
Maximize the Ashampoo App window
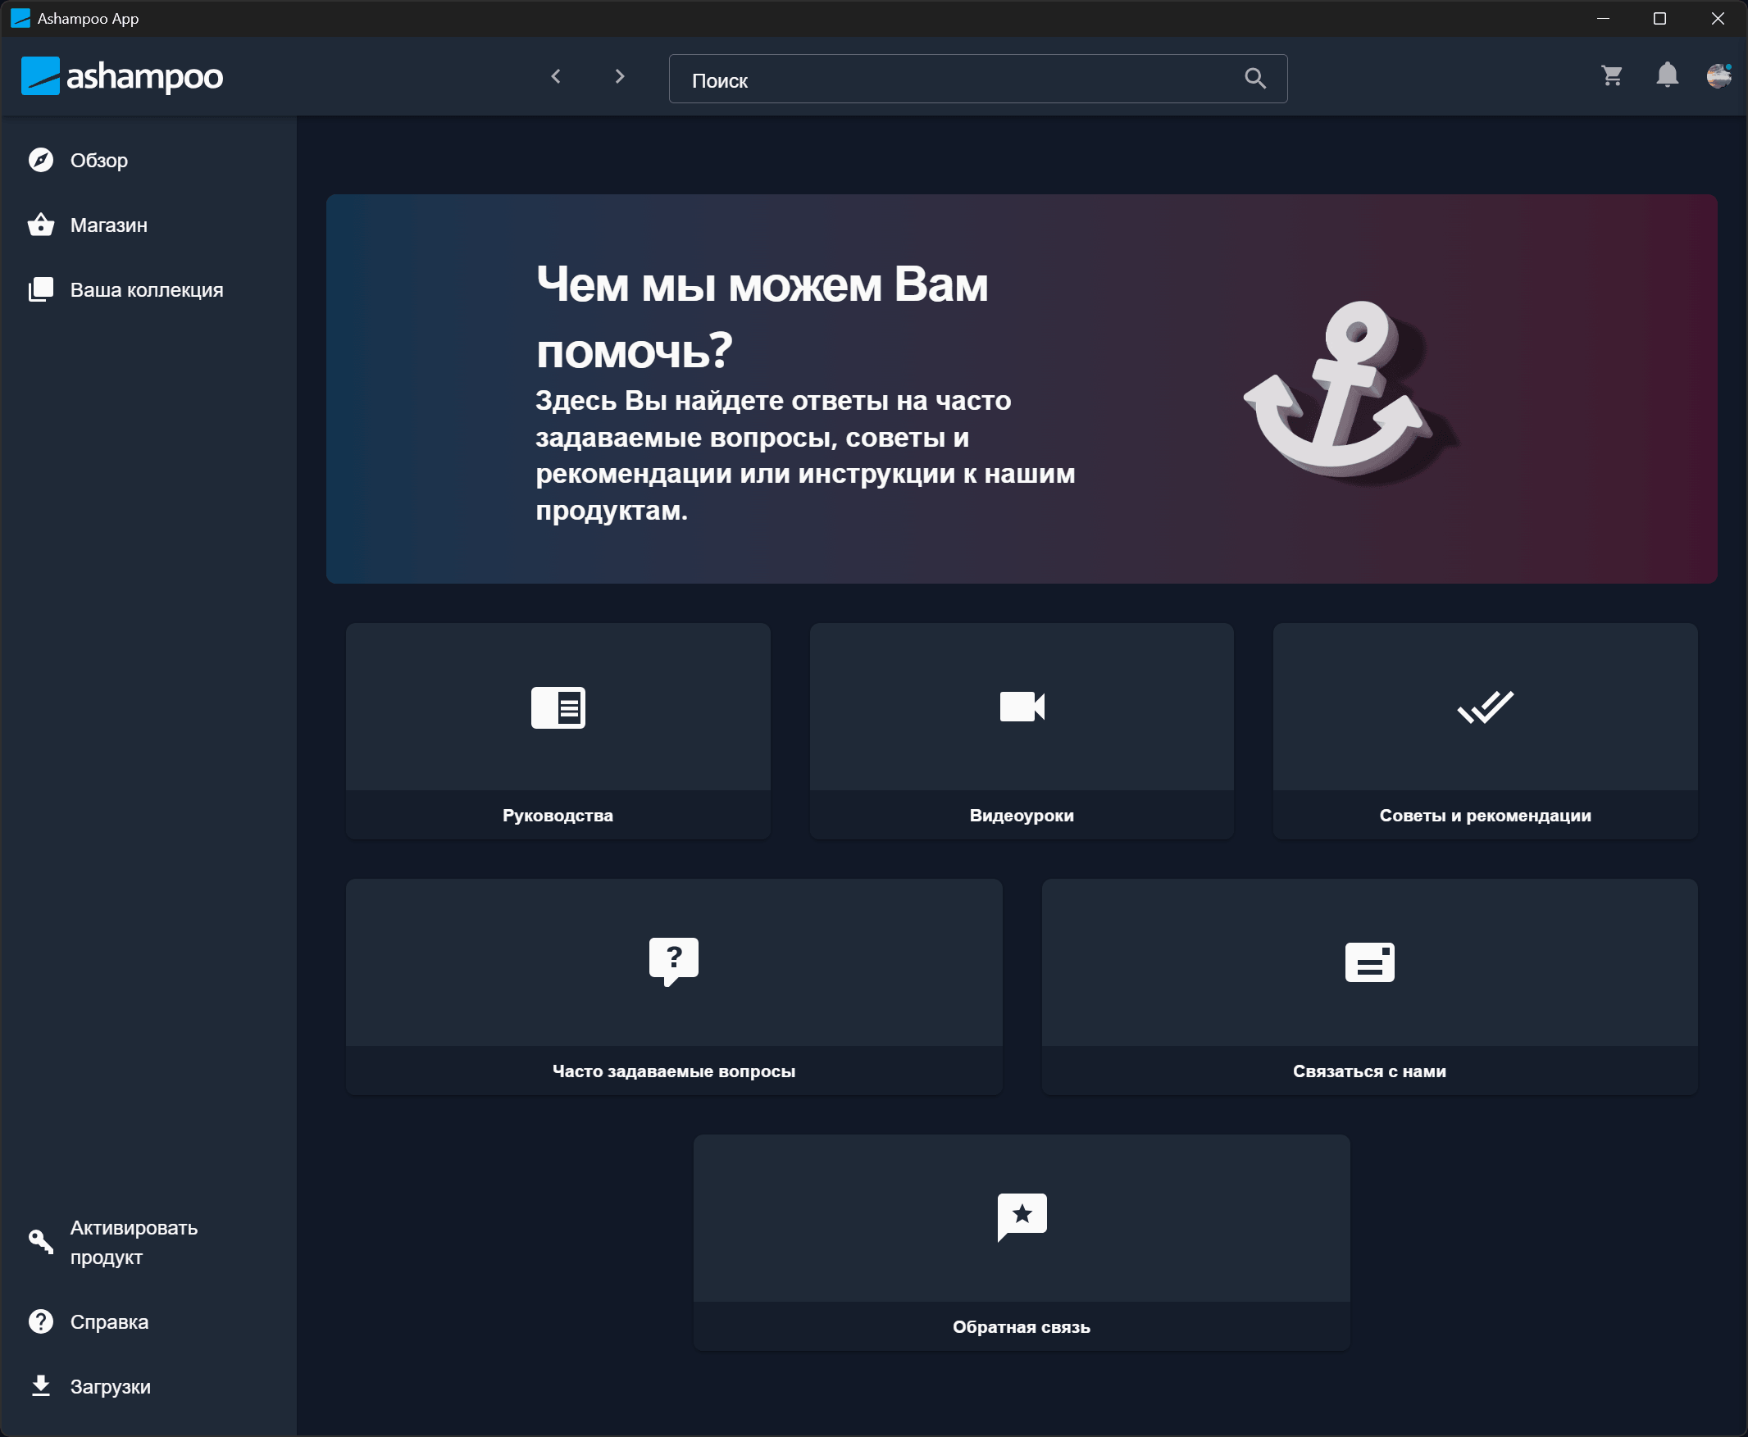tap(1659, 18)
